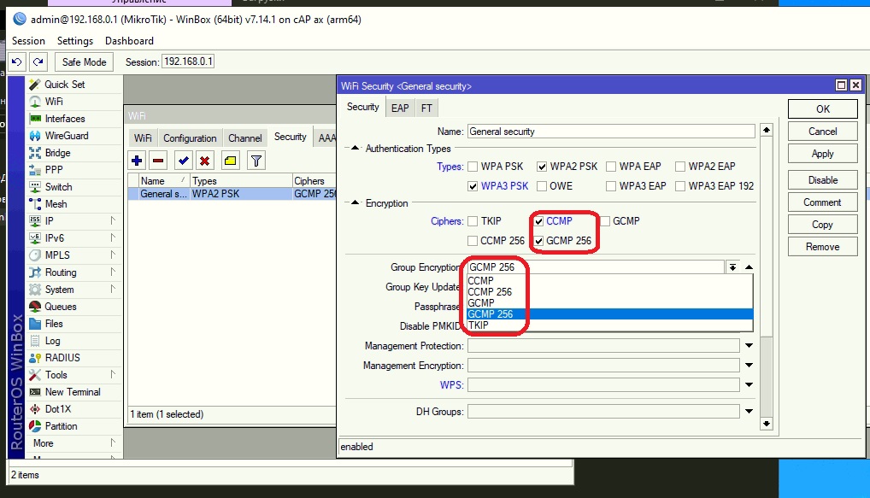Remove item with red minus icon
Viewport: 870px width, 498px height.
click(x=158, y=161)
